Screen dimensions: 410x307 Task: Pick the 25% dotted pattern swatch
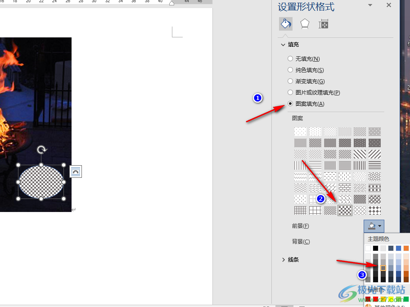click(345, 131)
